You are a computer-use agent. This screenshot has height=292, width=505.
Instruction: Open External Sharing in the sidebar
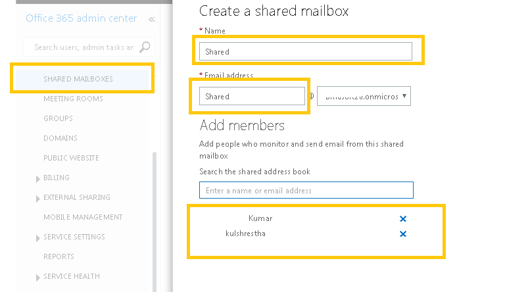click(77, 197)
